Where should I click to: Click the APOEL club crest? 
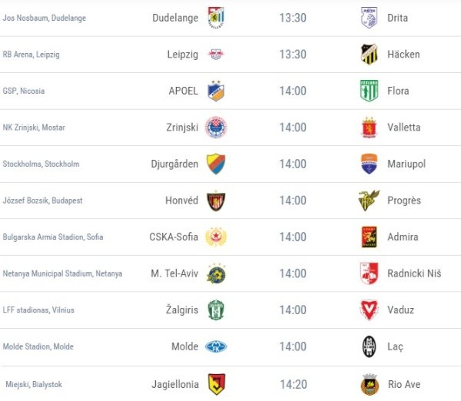[216, 91]
